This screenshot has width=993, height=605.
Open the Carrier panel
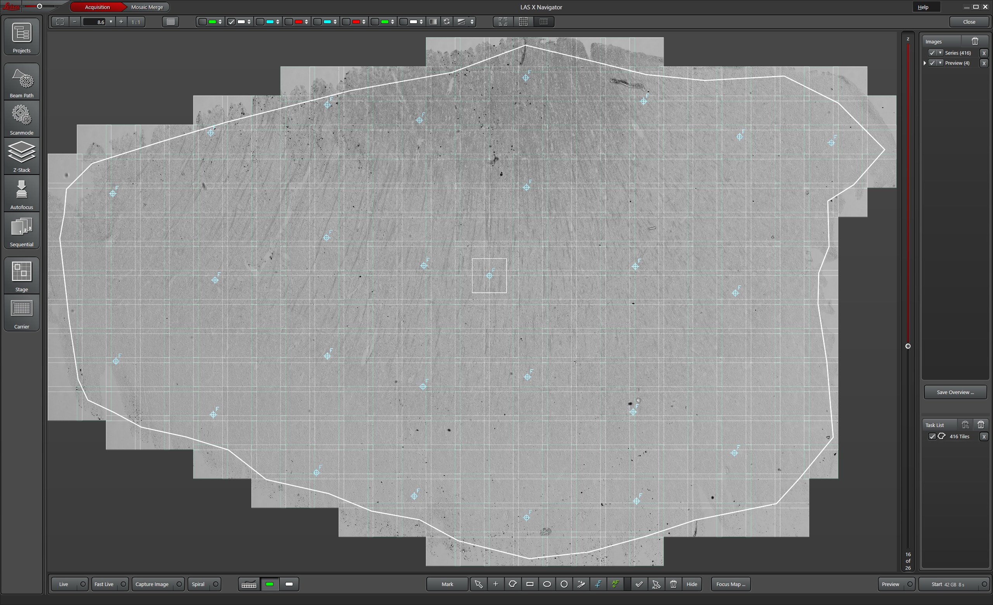22,313
